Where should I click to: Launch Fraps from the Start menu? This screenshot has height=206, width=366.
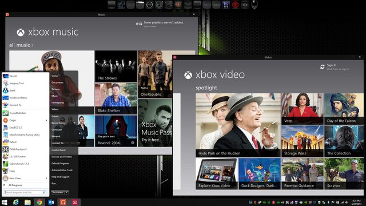[25, 171]
